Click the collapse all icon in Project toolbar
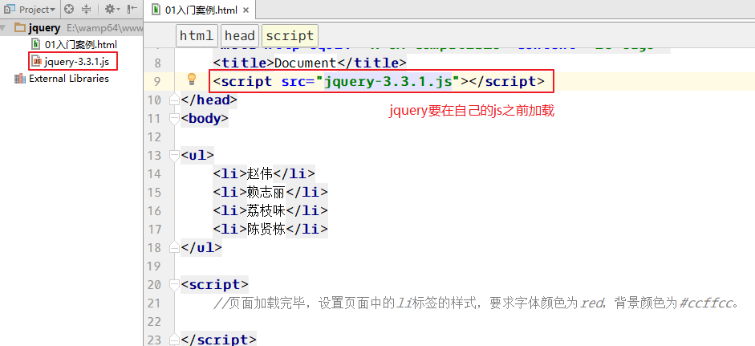Image resolution: width=755 pixels, height=346 pixels. pyautogui.click(x=86, y=9)
